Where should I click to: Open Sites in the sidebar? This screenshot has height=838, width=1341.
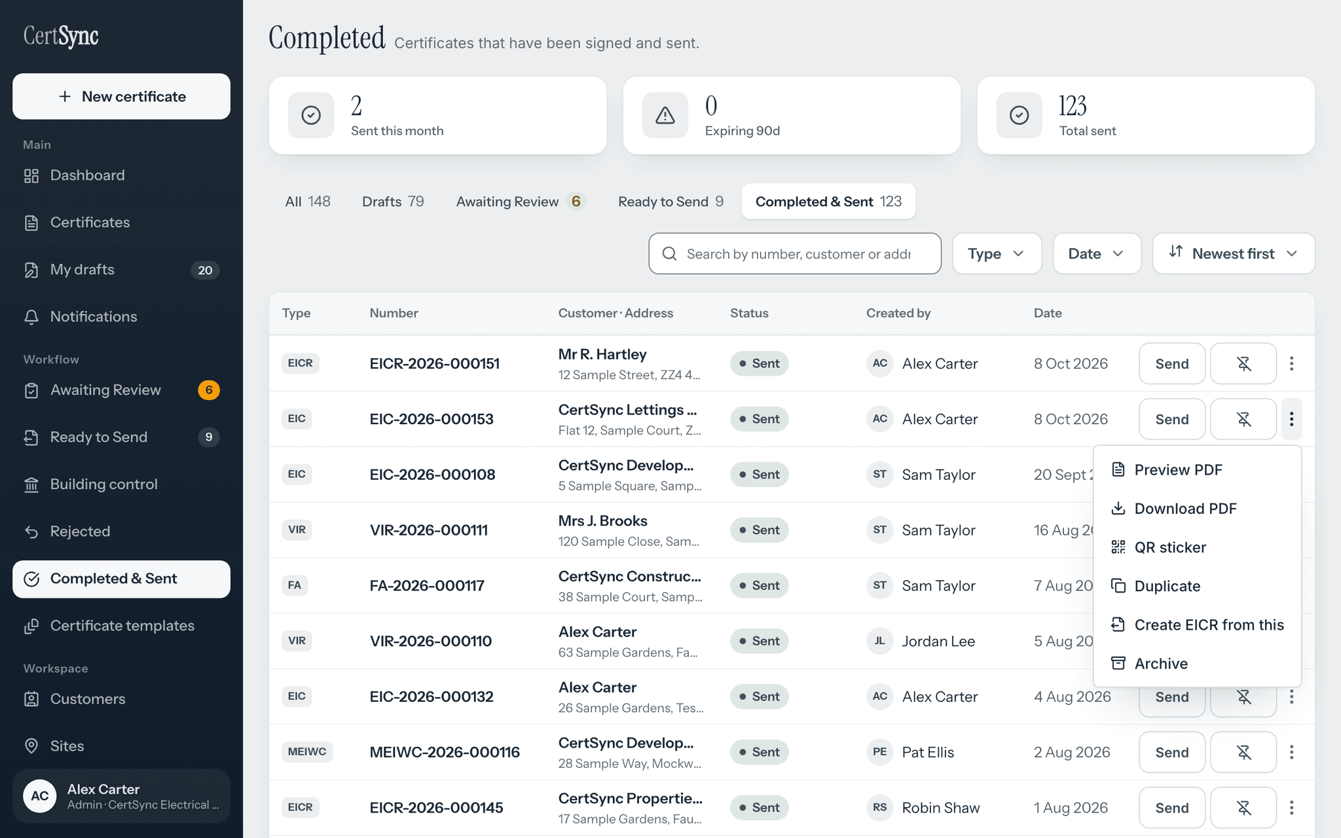point(121,746)
